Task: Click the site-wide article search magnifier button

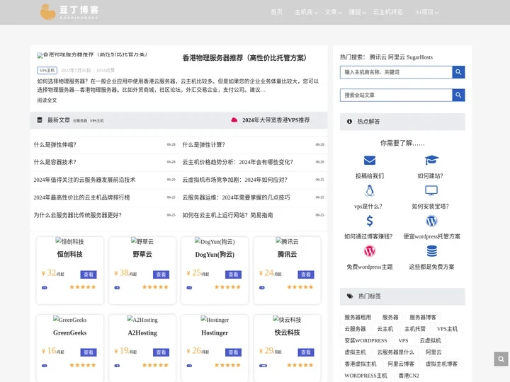Action: (x=458, y=95)
